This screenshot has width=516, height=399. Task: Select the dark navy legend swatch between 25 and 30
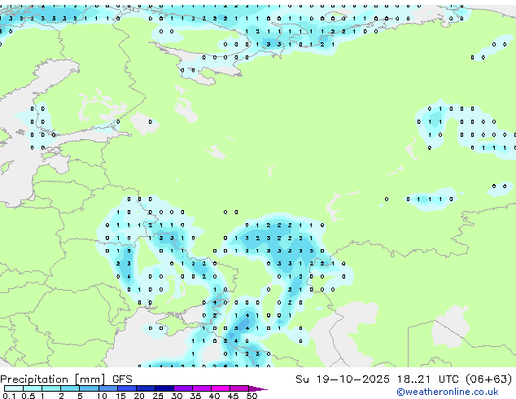[x=164, y=388]
